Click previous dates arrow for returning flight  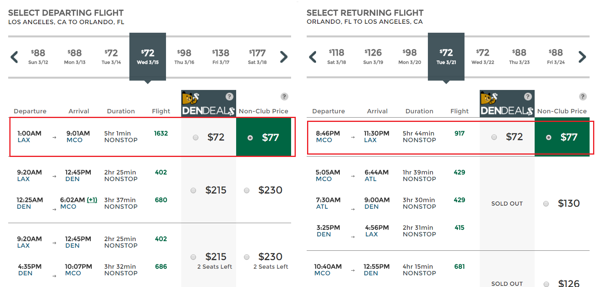pos(313,57)
